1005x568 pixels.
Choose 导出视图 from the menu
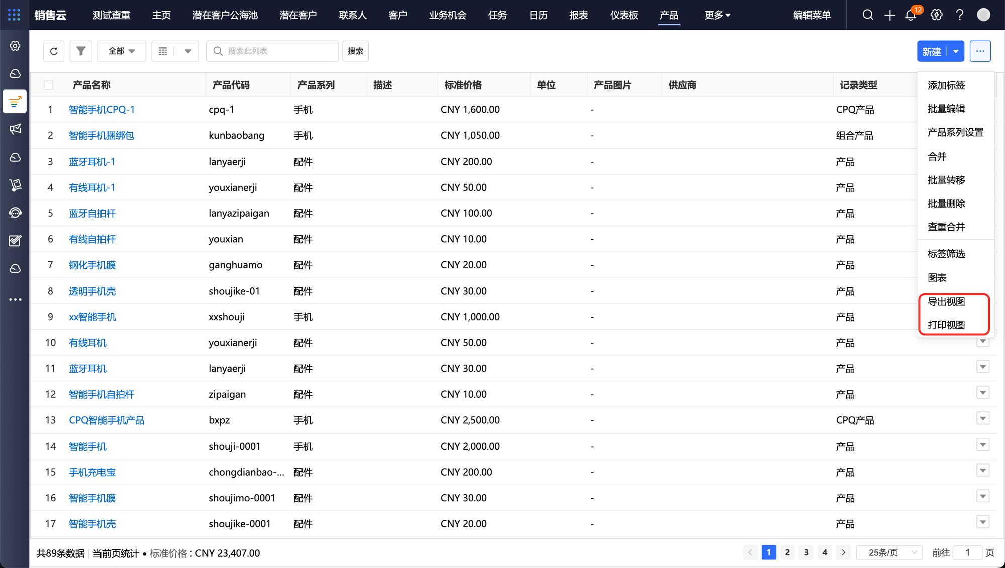click(x=946, y=302)
